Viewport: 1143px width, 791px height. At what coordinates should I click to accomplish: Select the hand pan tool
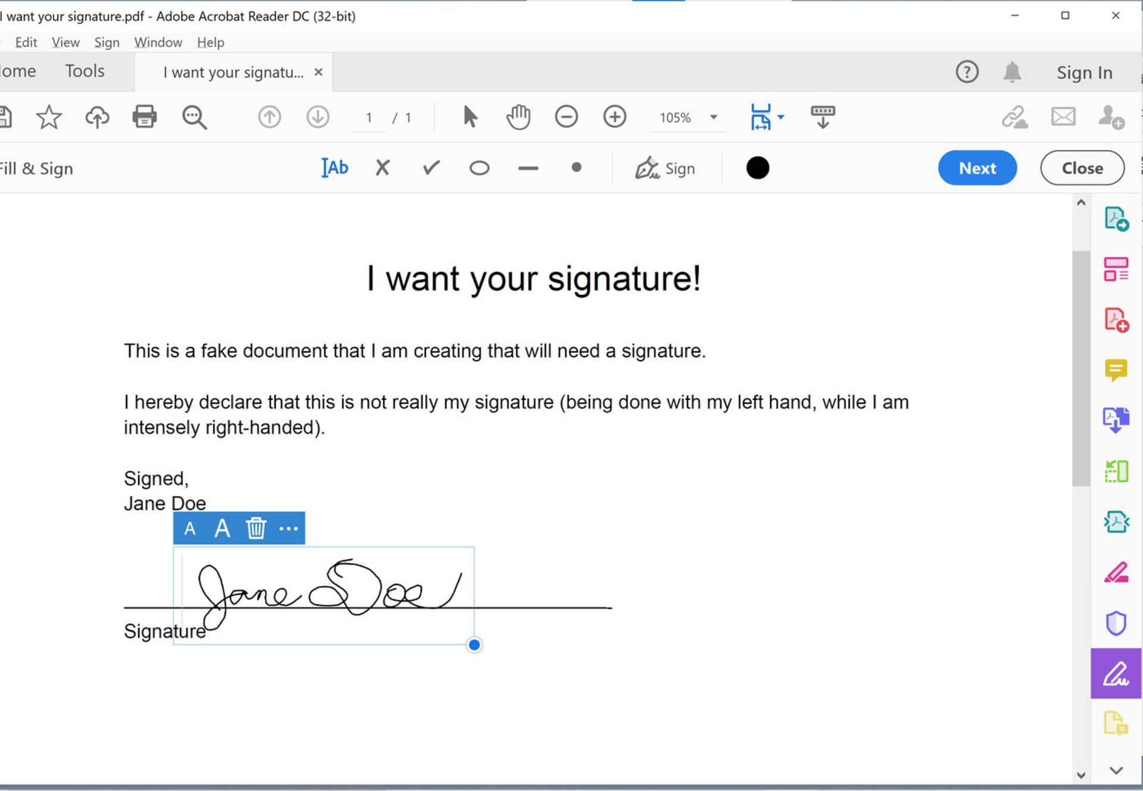click(x=519, y=117)
